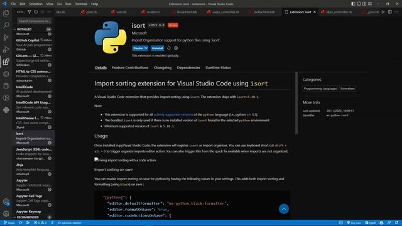The width and height of the screenshot is (402, 226).
Task: Toggle secondary side bar layout icon
Action: click(364, 4)
